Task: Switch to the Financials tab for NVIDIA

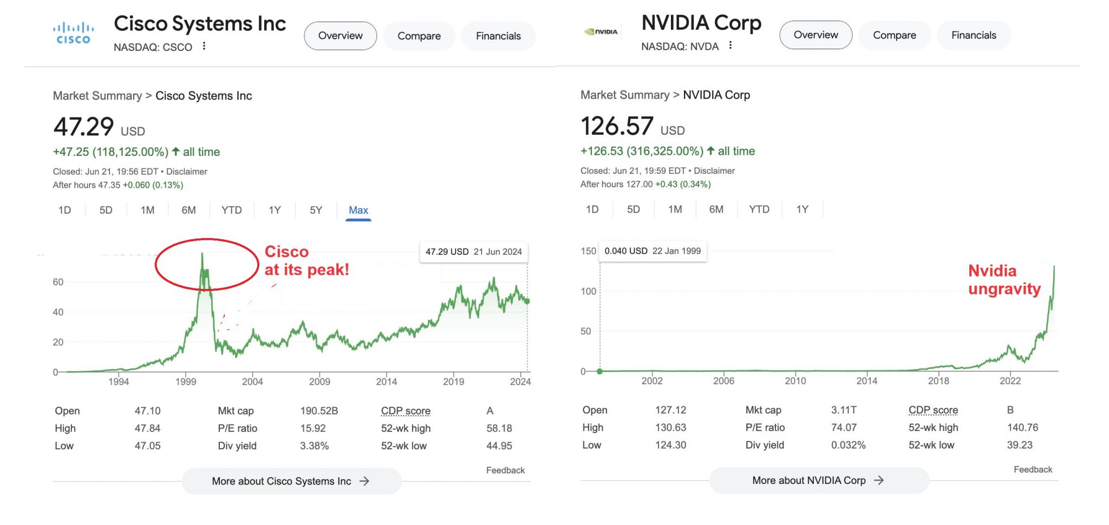Action: point(973,35)
